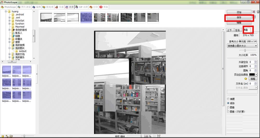
Task: Click the folder tree horizontal scrollbar
Action: [12, 61]
